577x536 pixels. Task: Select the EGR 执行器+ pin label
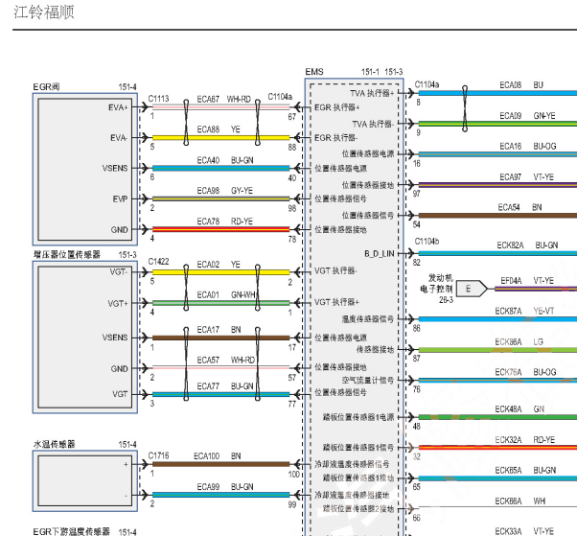337,107
